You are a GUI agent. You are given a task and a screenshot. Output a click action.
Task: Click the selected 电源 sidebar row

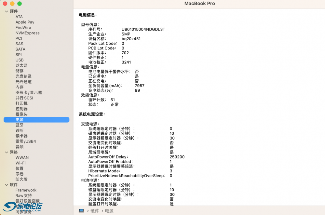click(36, 120)
